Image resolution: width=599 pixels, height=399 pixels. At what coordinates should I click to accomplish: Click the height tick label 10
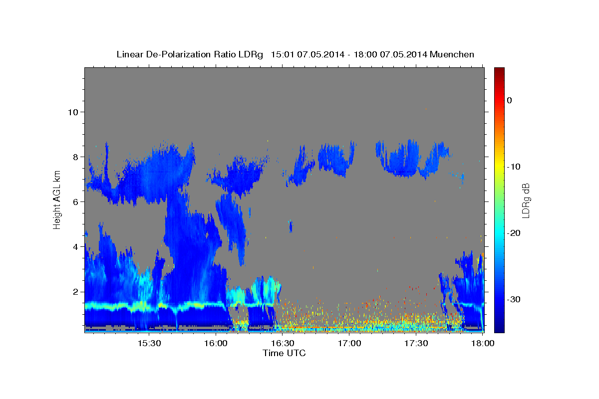click(x=73, y=112)
